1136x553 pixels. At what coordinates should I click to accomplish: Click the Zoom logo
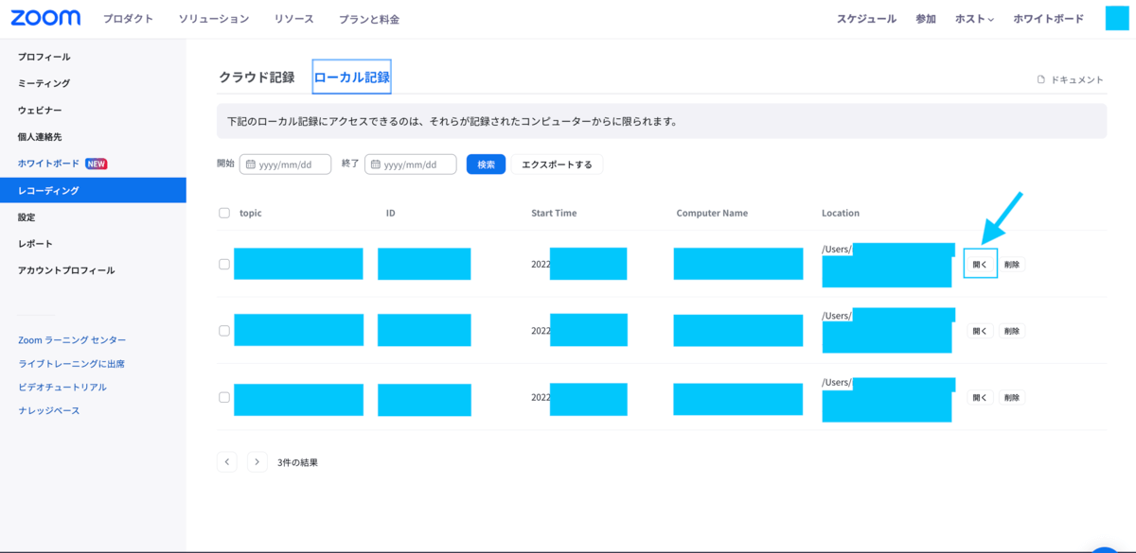click(45, 16)
